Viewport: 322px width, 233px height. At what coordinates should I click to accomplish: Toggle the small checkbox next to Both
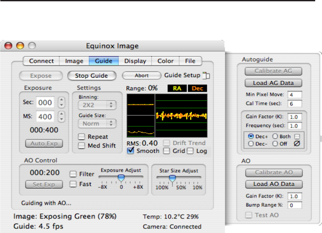(297, 136)
